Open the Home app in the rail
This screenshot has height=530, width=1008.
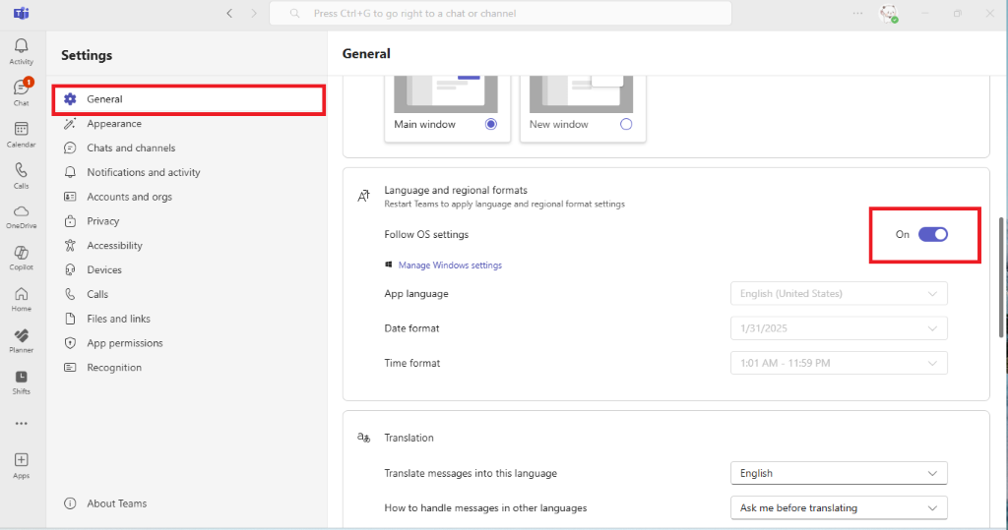pyautogui.click(x=22, y=299)
